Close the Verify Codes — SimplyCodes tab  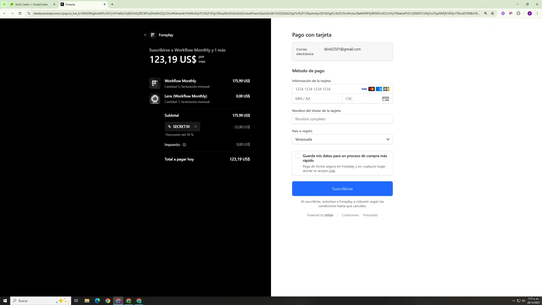(x=54, y=4)
